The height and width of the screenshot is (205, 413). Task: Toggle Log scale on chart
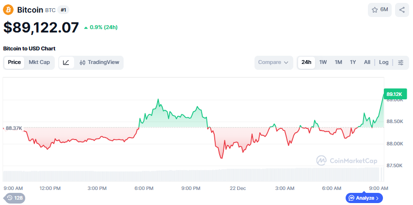pos(383,63)
